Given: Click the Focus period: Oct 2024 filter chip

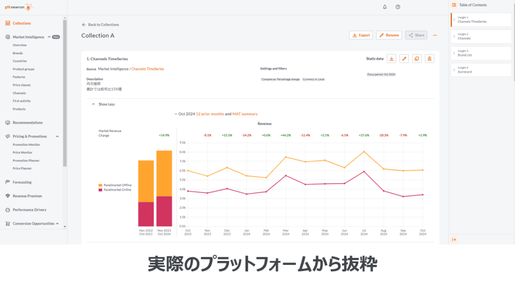Looking at the screenshot, I should pos(381,74).
